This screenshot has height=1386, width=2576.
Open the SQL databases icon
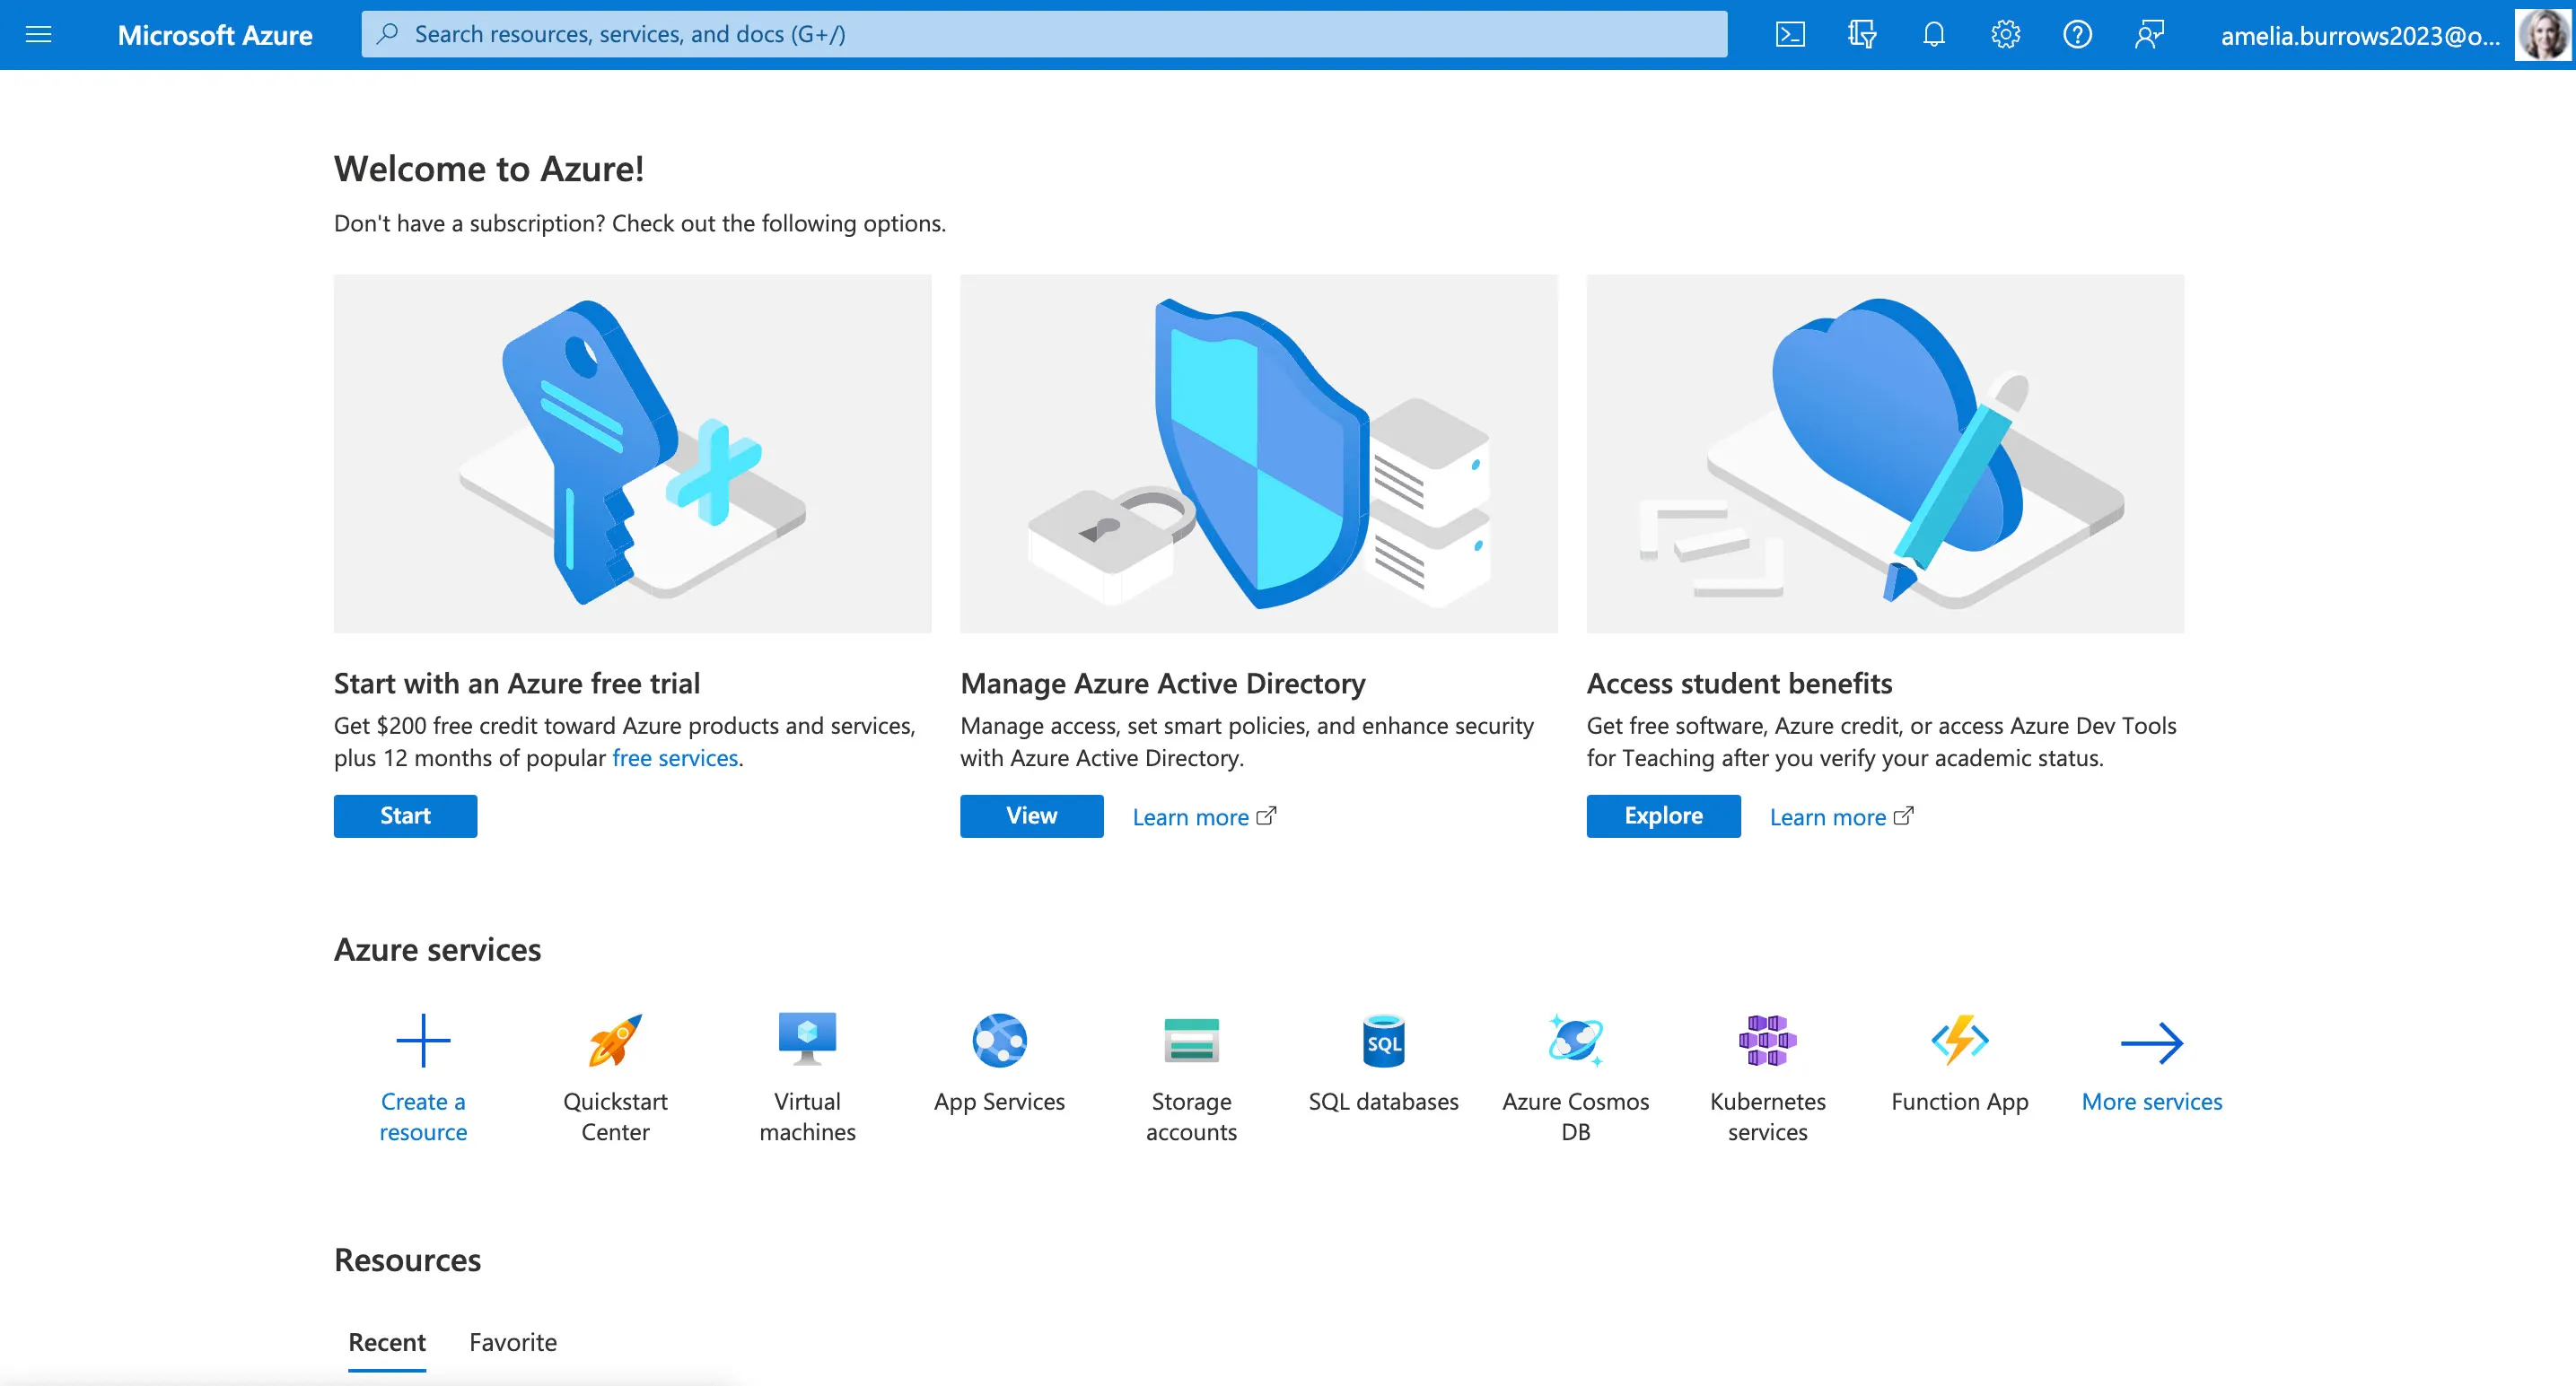point(1383,1041)
